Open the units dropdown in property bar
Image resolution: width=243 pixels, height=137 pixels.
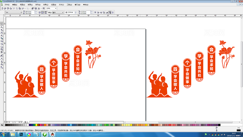click(63, 12)
